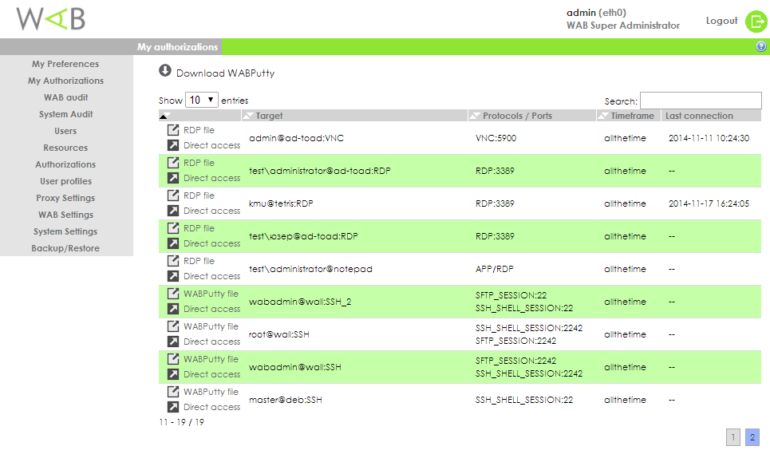Sort table by Protocols / Ports column
The image size is (770, 462).
click(x=517, y=116)
